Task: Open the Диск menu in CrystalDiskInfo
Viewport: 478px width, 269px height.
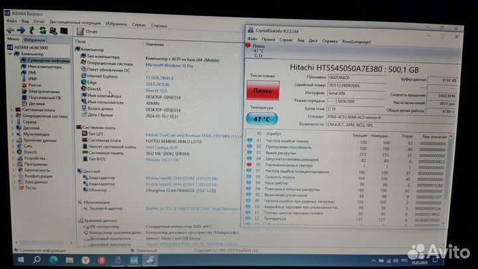Action: [313, 41]
